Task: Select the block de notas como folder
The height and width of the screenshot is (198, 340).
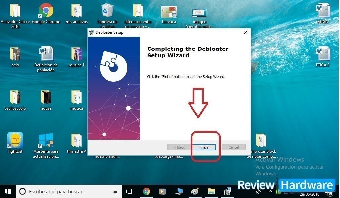Action: coord(261,146)
